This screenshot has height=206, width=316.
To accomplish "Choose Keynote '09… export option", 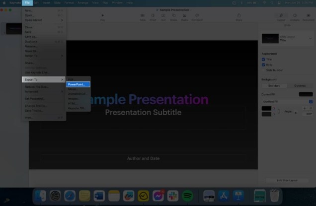I will [x=78, y=108].
